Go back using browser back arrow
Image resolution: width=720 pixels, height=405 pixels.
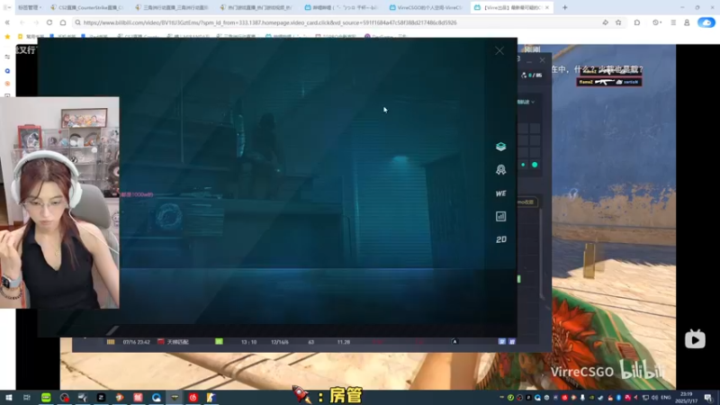(22, 22)
